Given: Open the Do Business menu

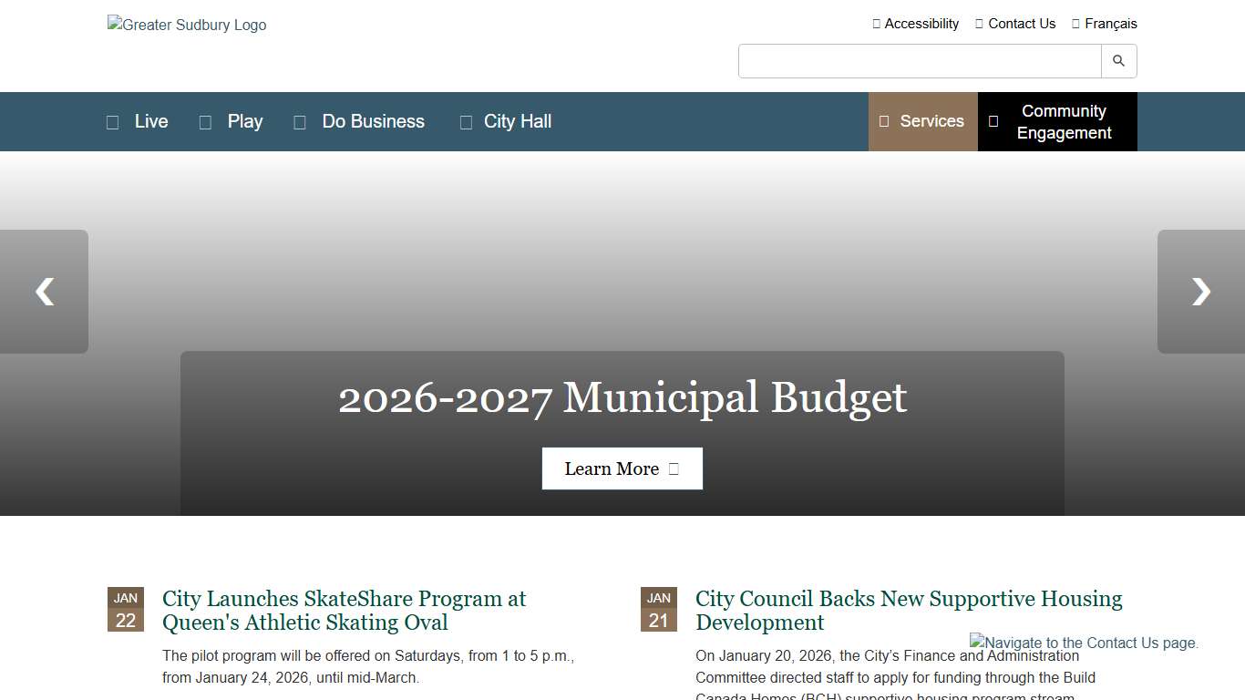Looking at the screenshot, I should coord(360,121).
